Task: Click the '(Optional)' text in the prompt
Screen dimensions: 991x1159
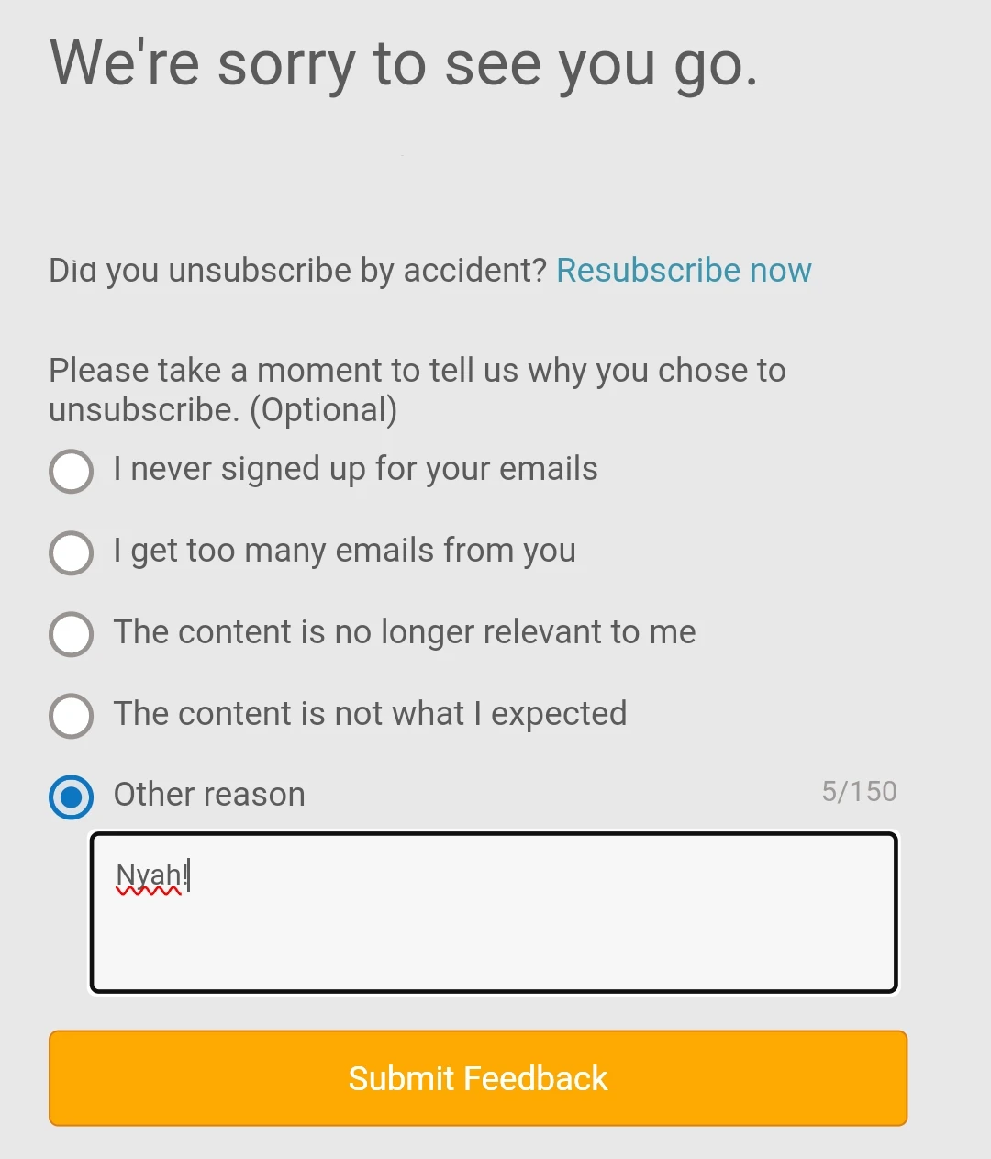Action: 324,410
